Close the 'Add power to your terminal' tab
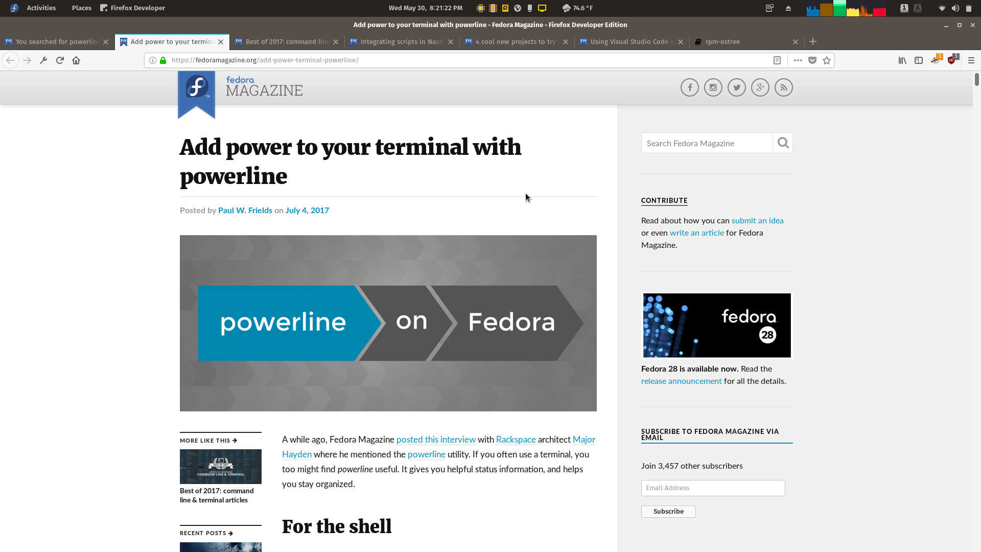 click(x=221, y=42)
